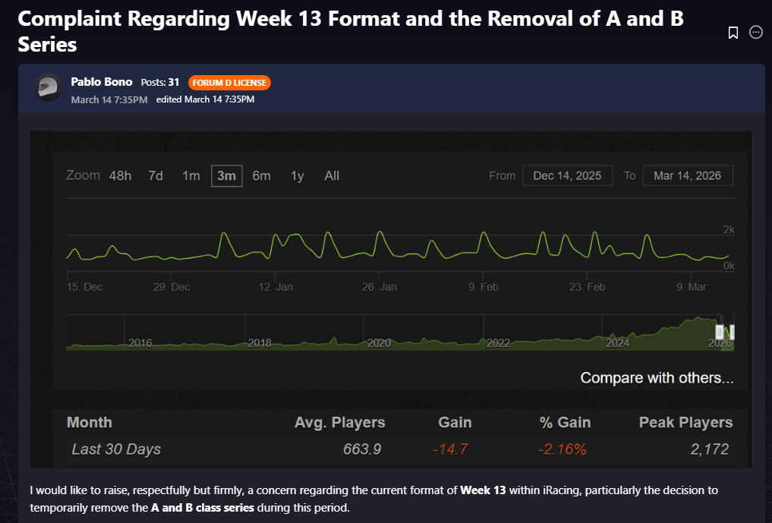Click the Forum D License badge
772x523 pixels.
229,83
